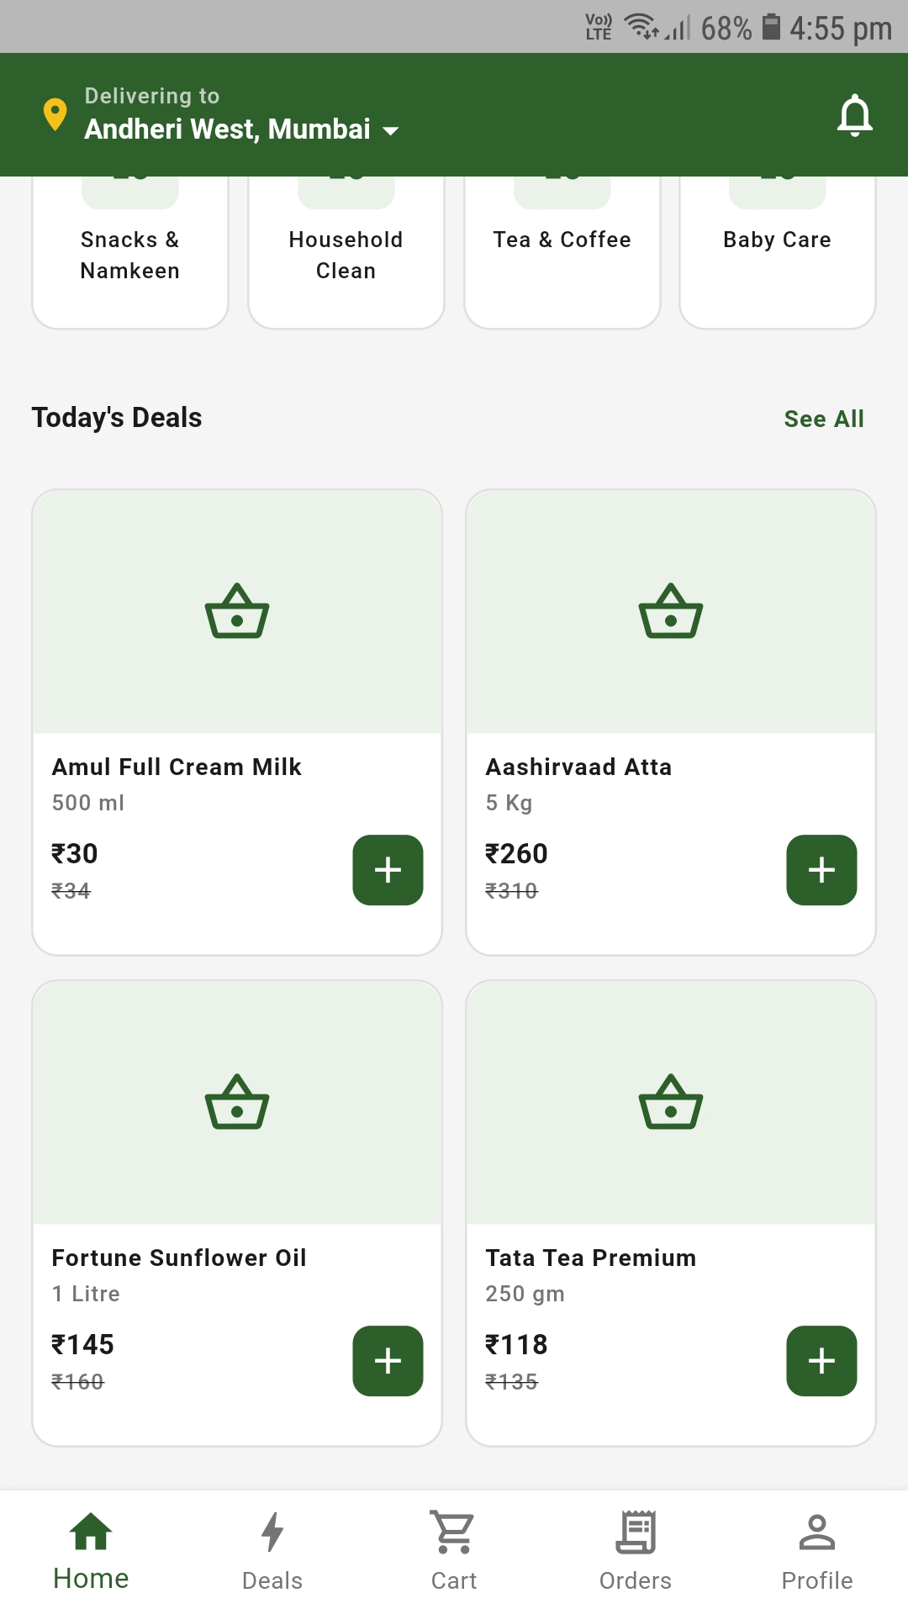This screenshot has width=908, height=1614.
Task: Open the Snacks & Namkeen category
Action: tap(130, 252)
